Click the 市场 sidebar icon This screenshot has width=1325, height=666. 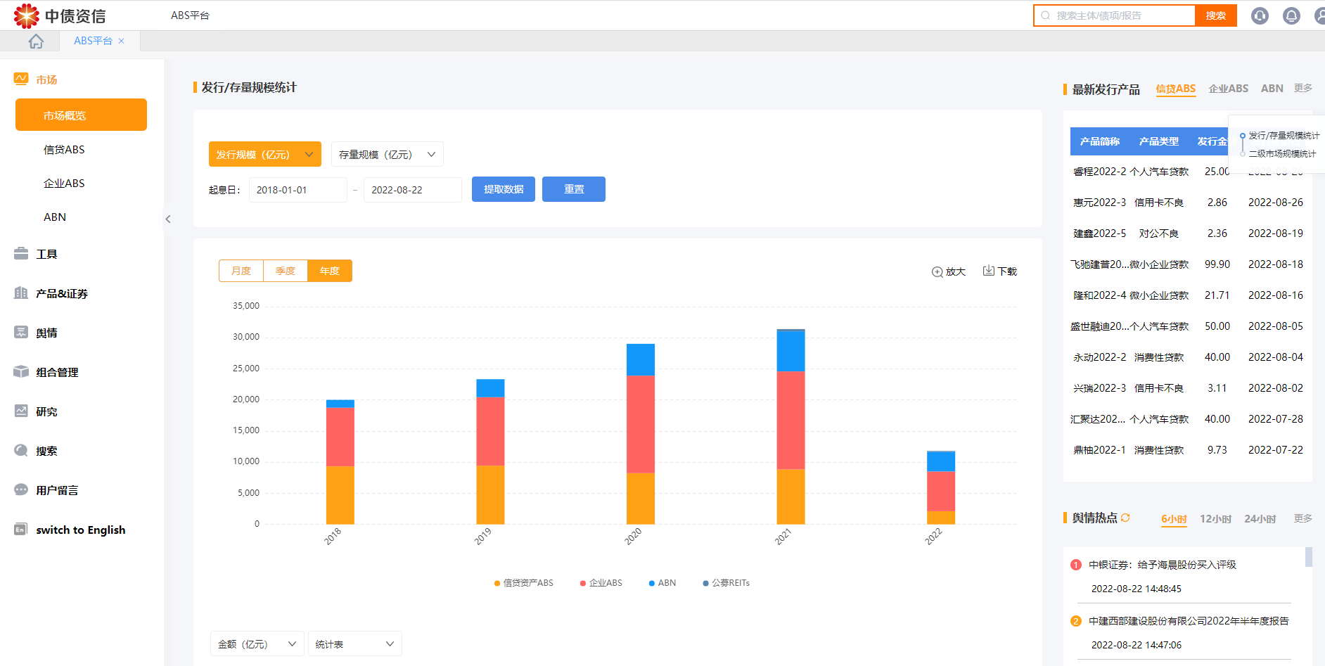(21, 79)
